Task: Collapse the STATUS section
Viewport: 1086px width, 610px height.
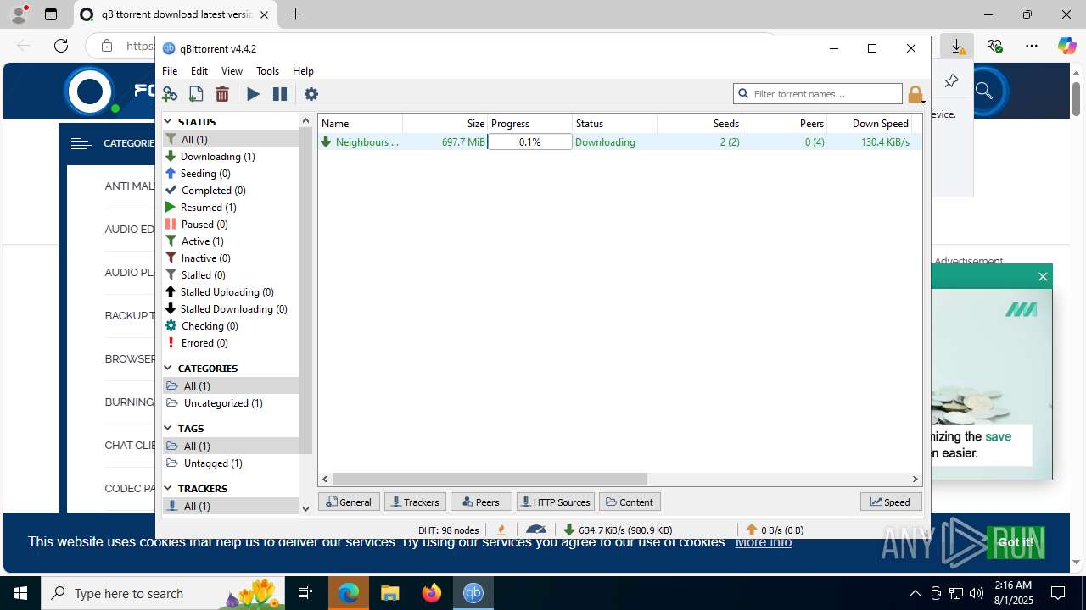Action: pyautogui.click(x=168, y=121)
